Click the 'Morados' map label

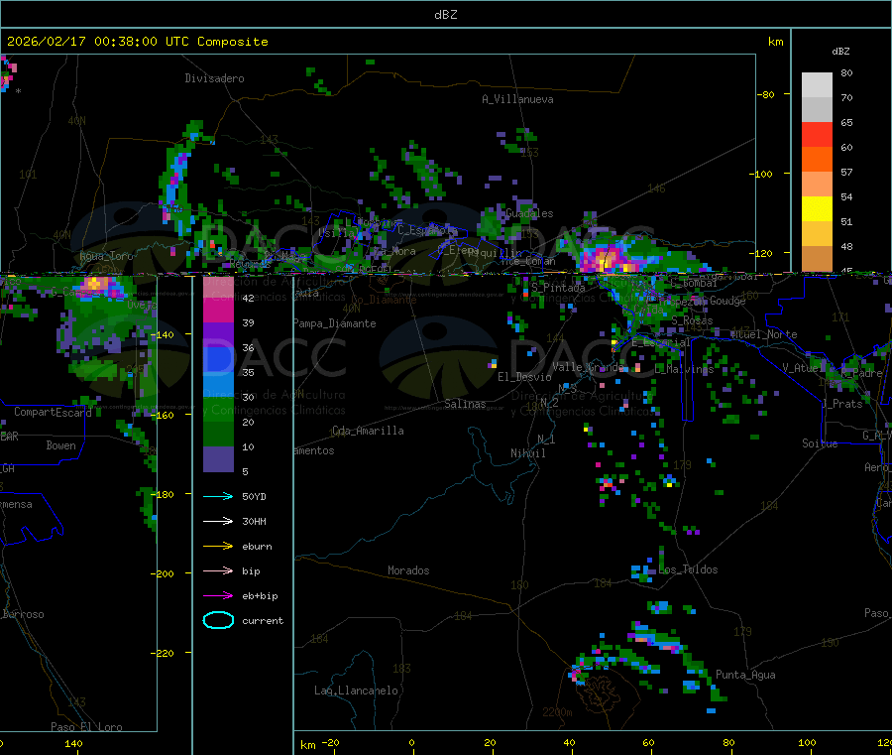click(x=408, y=570)
